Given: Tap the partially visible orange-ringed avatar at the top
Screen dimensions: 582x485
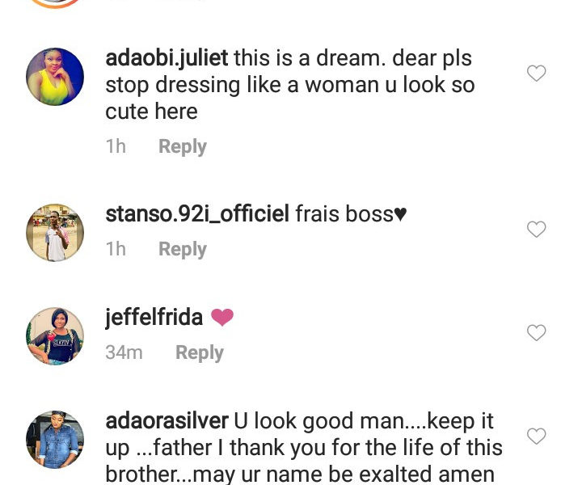Looking at the screenshot, I should (55, 3).
